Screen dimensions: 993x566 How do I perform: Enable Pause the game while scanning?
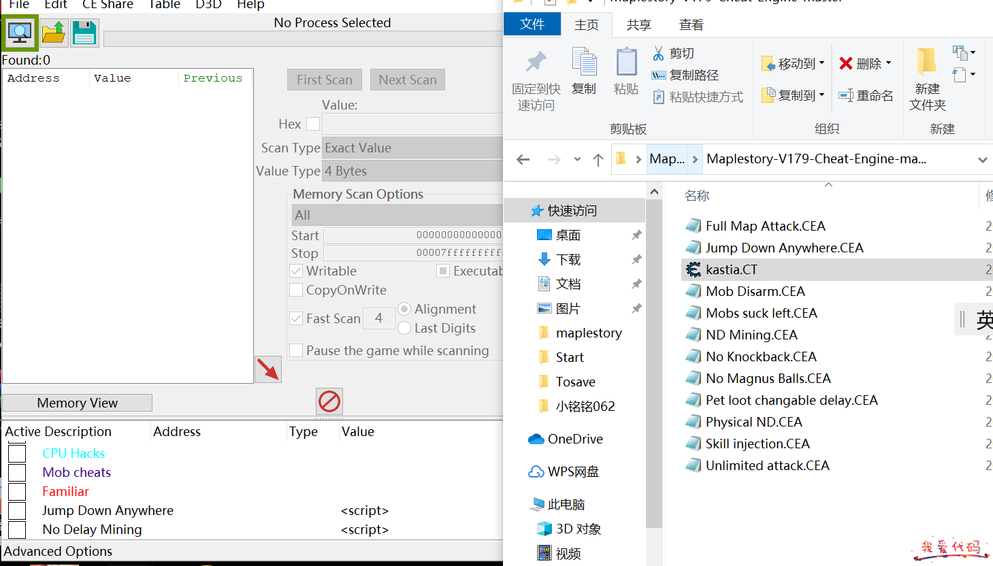(296, 350)
